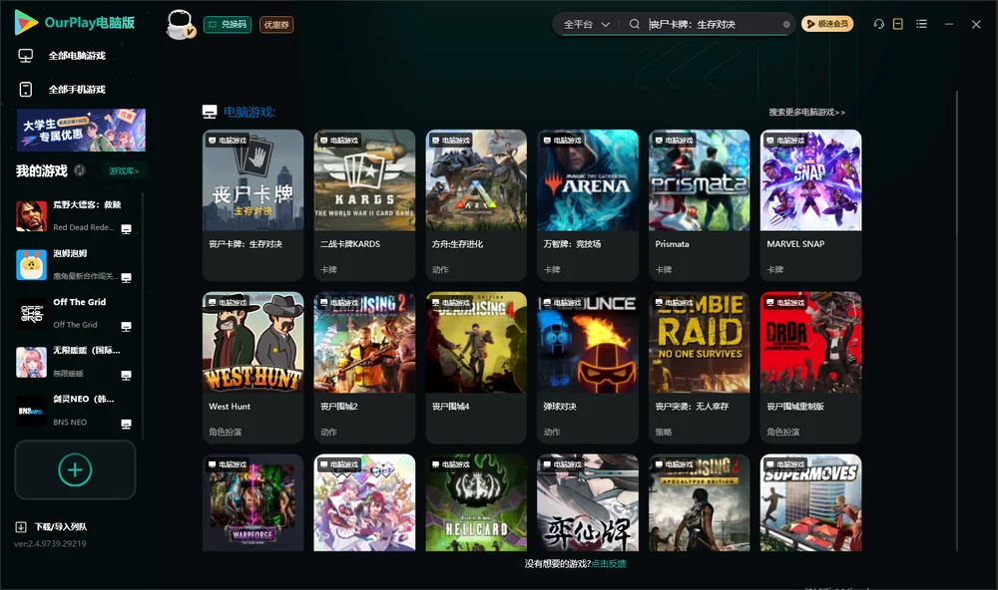Image resolution: width=998 pixels, height=590 pixels.
Task: Open Red Dead Redemption in my games
Action: tap(74, 215)
